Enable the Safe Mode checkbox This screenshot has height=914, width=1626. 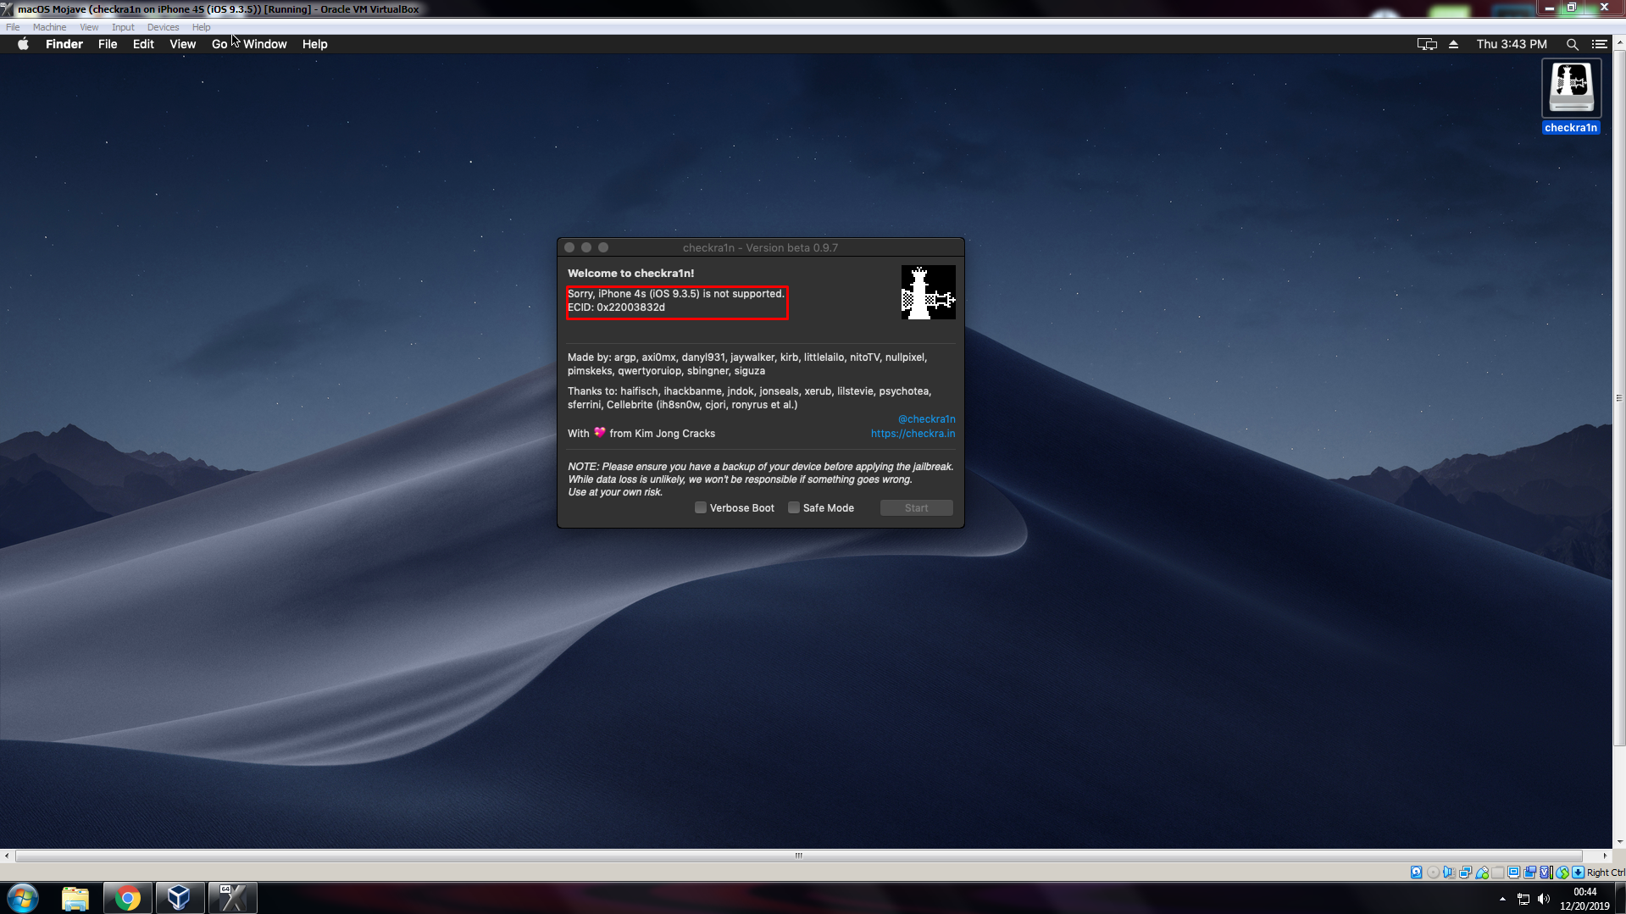[x=794, y=507]
